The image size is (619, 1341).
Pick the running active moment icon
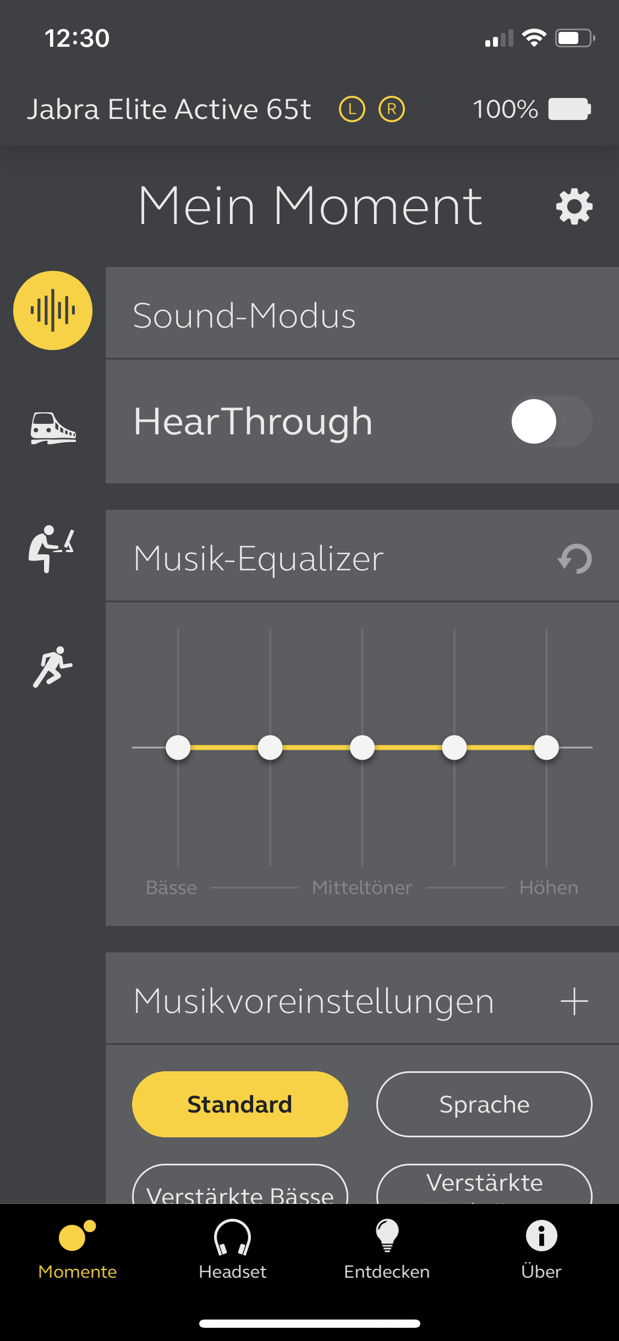52,667
